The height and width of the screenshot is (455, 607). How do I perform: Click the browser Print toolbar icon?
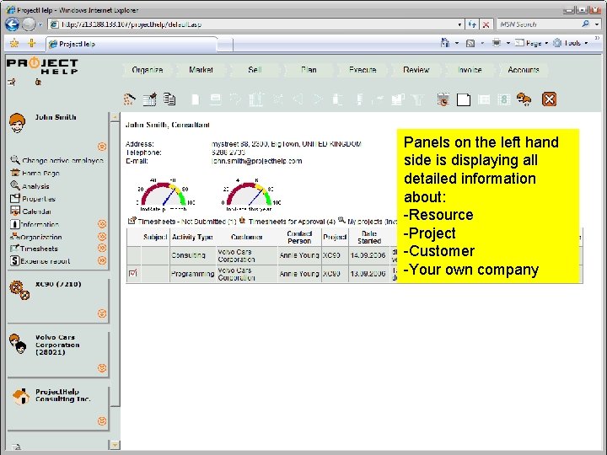[x=497, y=43]
